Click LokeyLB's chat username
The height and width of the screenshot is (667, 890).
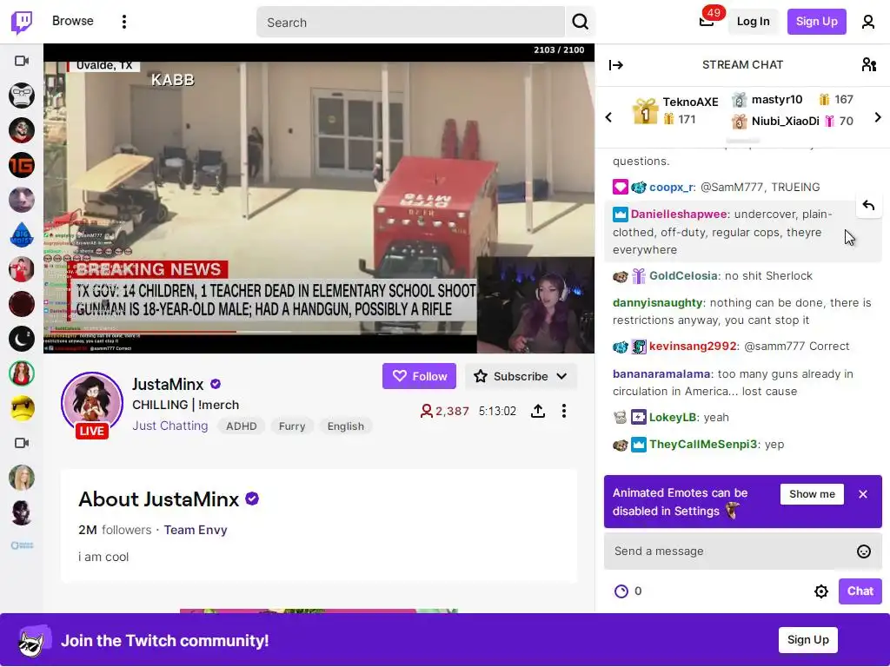(673, 418)
